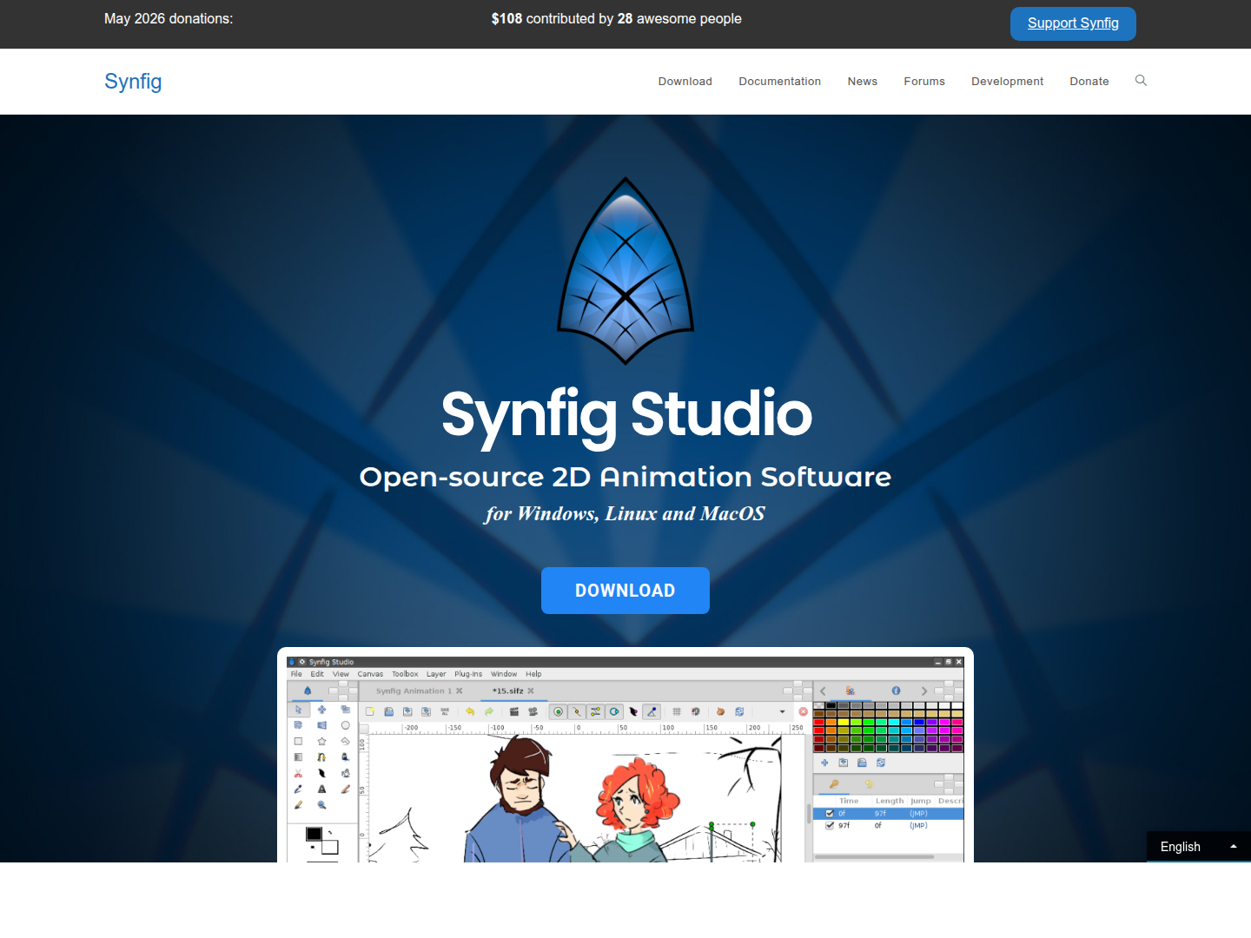Select the Eyedropper tool in the toolbox

[x=298, y=789]
